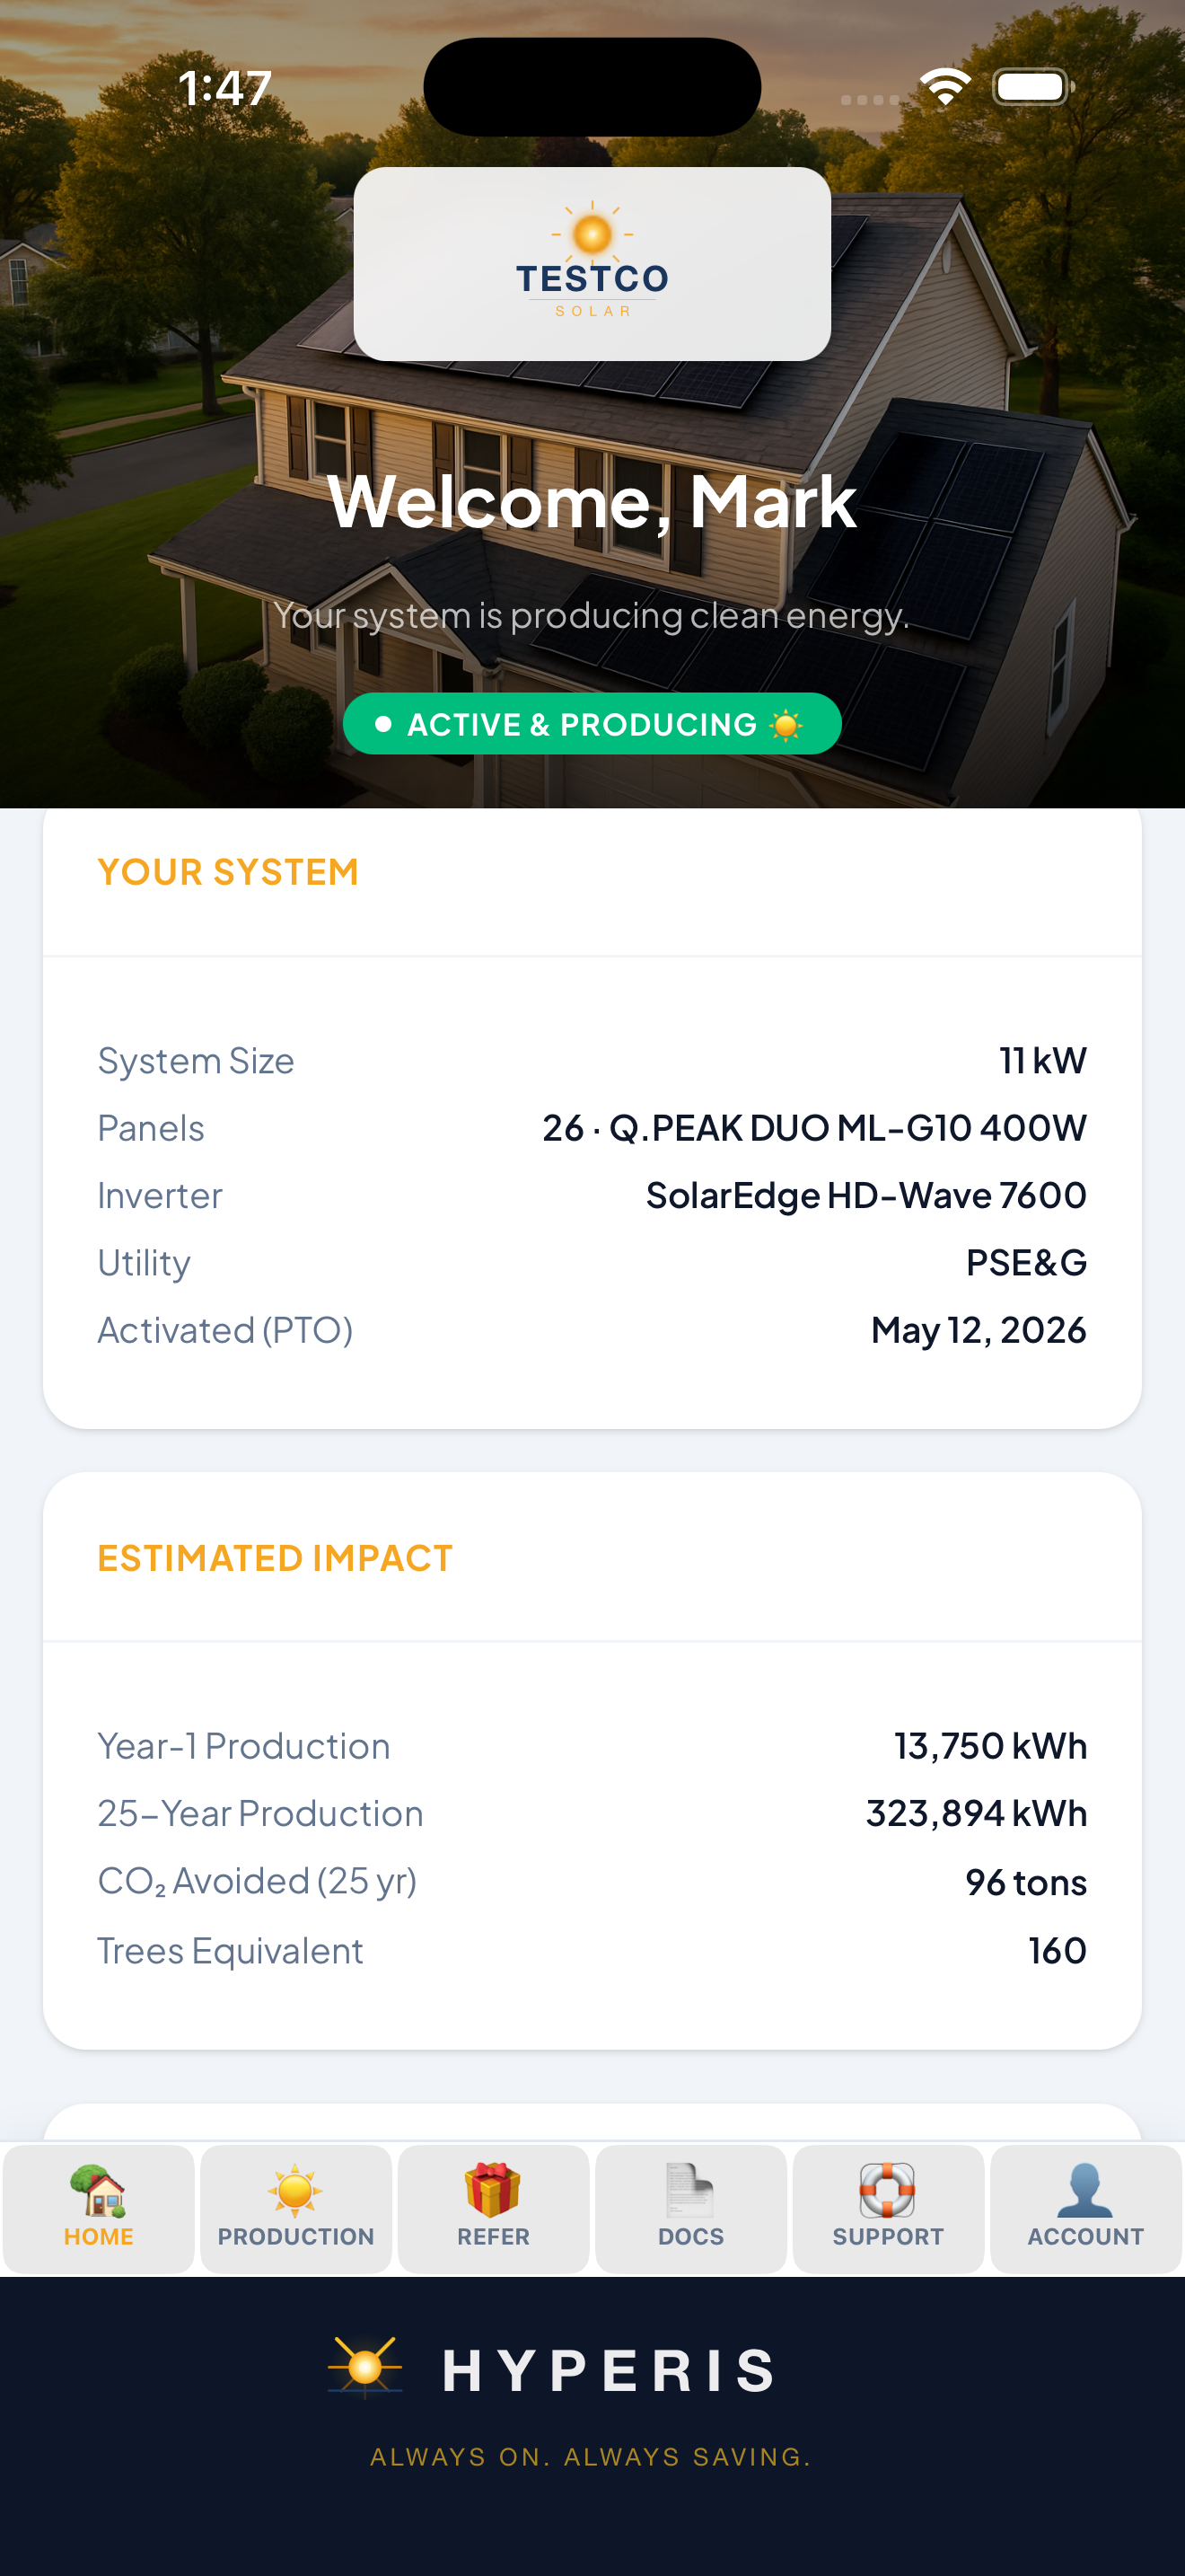1185x2576 pixels.
Task: Go to the Account person icon
Action: click(1085, 2190)
